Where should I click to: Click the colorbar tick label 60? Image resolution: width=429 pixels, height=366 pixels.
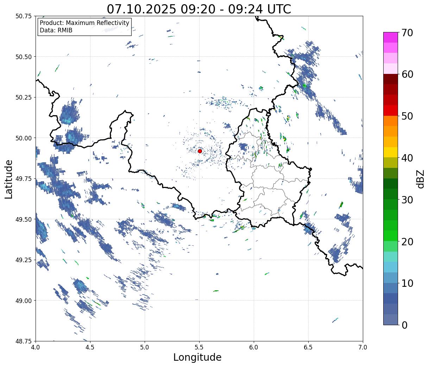(x=407, y=74)
